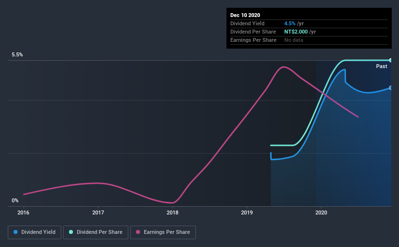Click the Earnings Per Share peak in 2019
399x247 pixels.
tap(283, 67)
